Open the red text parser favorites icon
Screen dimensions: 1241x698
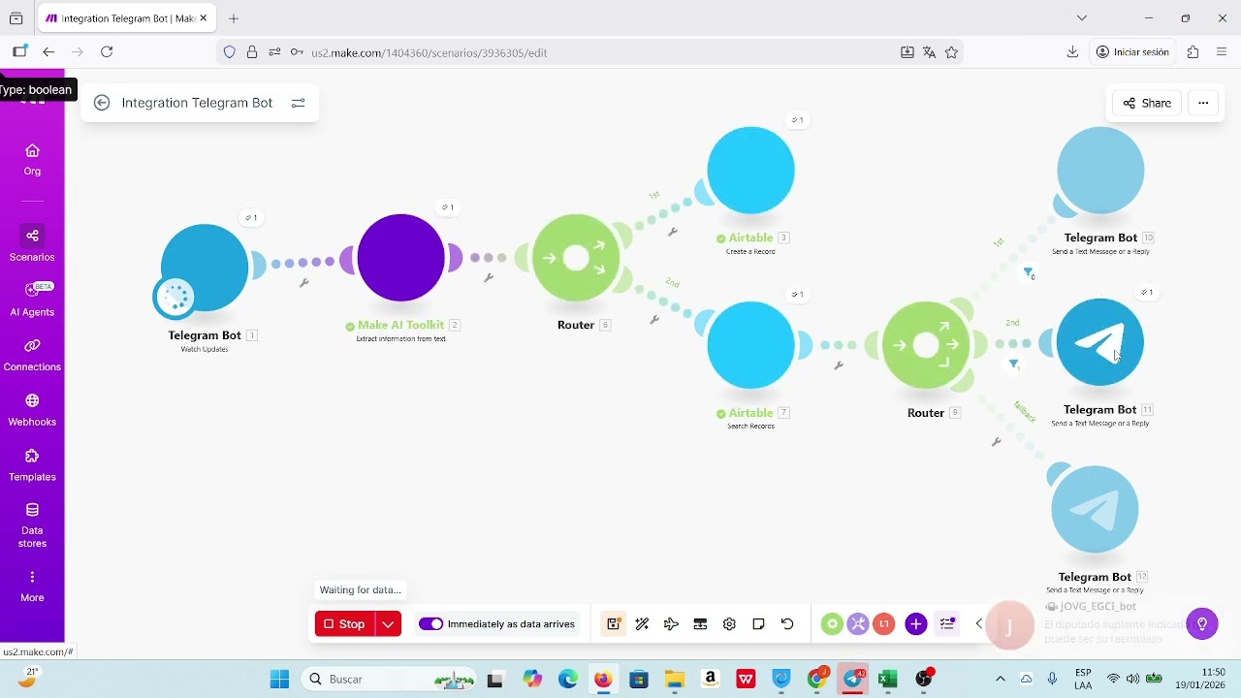[x=883, y=624]
